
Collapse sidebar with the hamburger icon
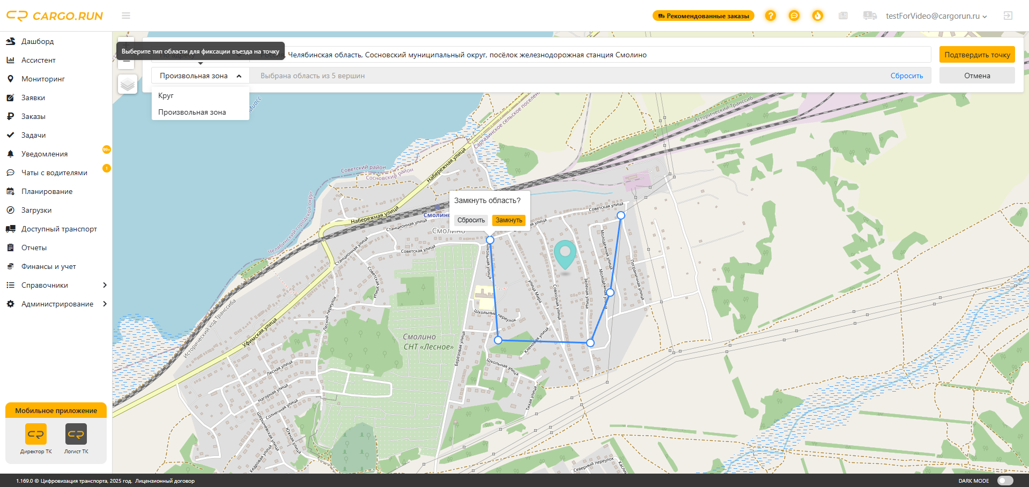[x=126, y=16]
